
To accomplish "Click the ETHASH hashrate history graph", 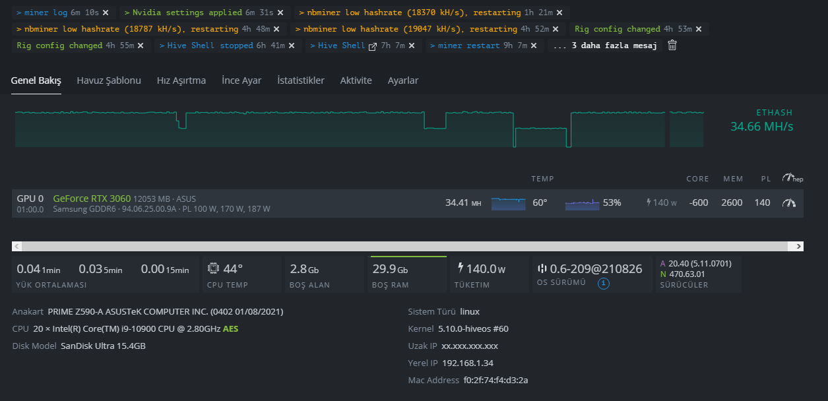I will [358, 129].
